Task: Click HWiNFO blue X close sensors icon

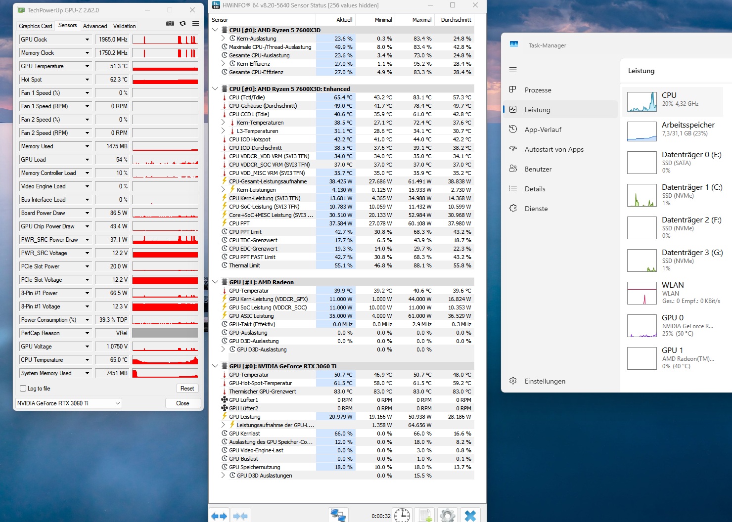Action: pyautogui.click(x=470, y=515)
